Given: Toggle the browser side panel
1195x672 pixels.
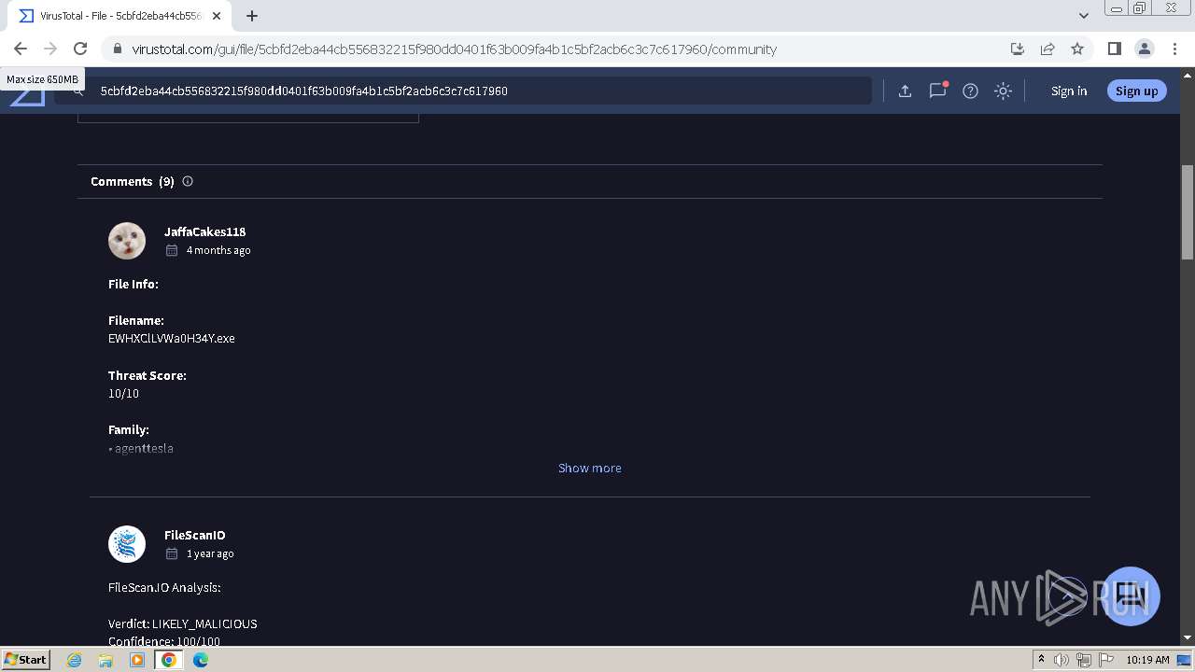Looking at the screenshot, I should coord(1114,49).
